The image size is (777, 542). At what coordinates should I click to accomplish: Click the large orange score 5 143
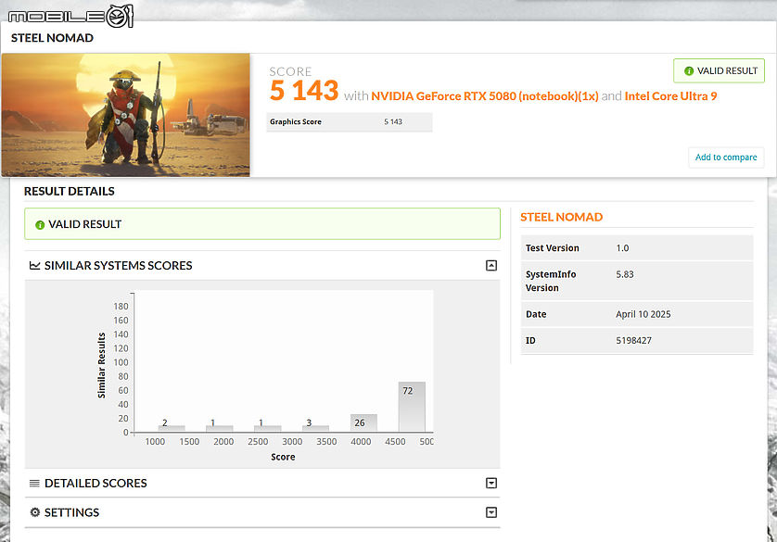click(304, 91)
